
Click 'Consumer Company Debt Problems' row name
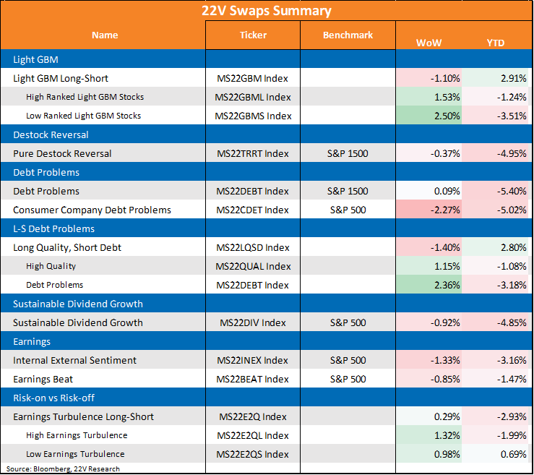point(92,210)
